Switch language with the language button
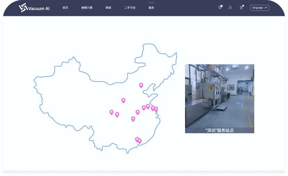This screenshot has width=288, height=176. [x=260, y=8]
